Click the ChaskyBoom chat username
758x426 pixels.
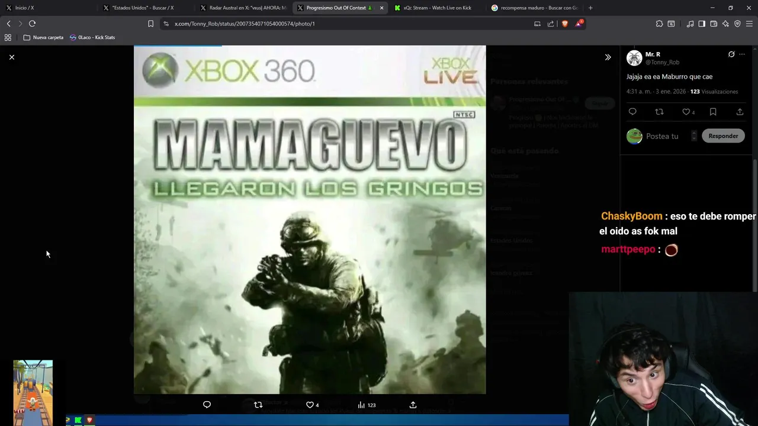pos(631,217)
